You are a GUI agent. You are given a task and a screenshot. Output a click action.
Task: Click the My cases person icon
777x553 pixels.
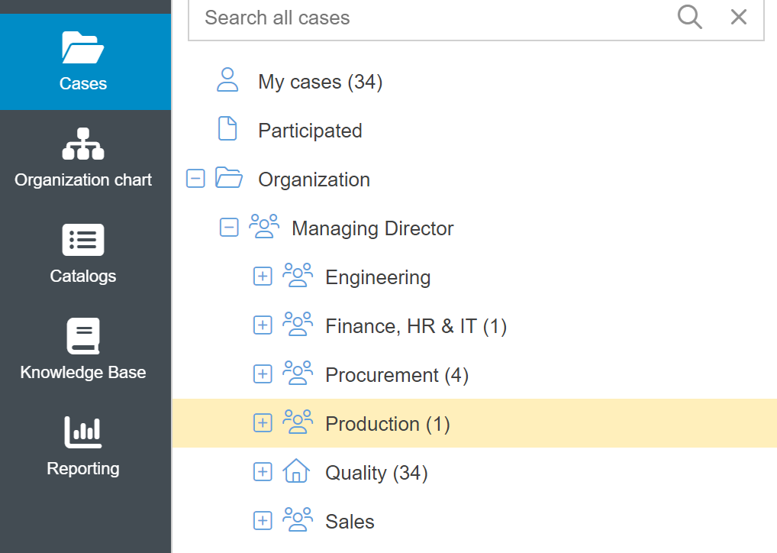(228, 80)
